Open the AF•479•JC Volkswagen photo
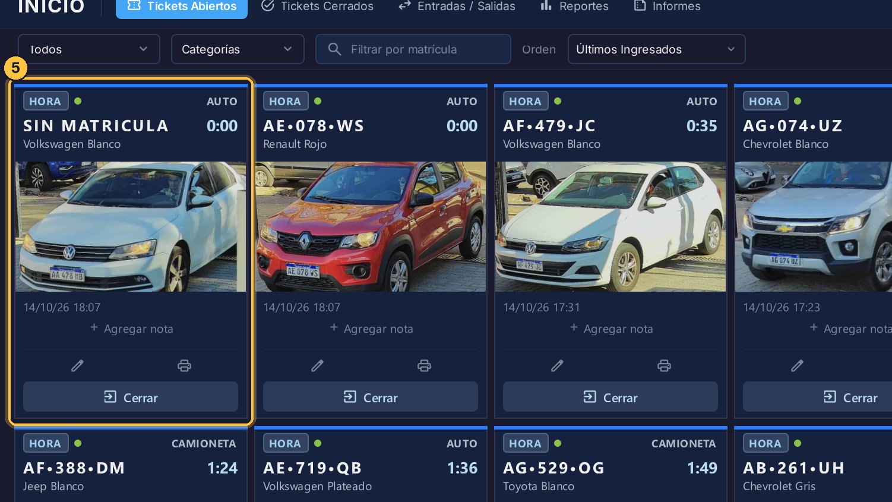Image resolution: width=892 pixels, height=502 pixels. [611, 226]
